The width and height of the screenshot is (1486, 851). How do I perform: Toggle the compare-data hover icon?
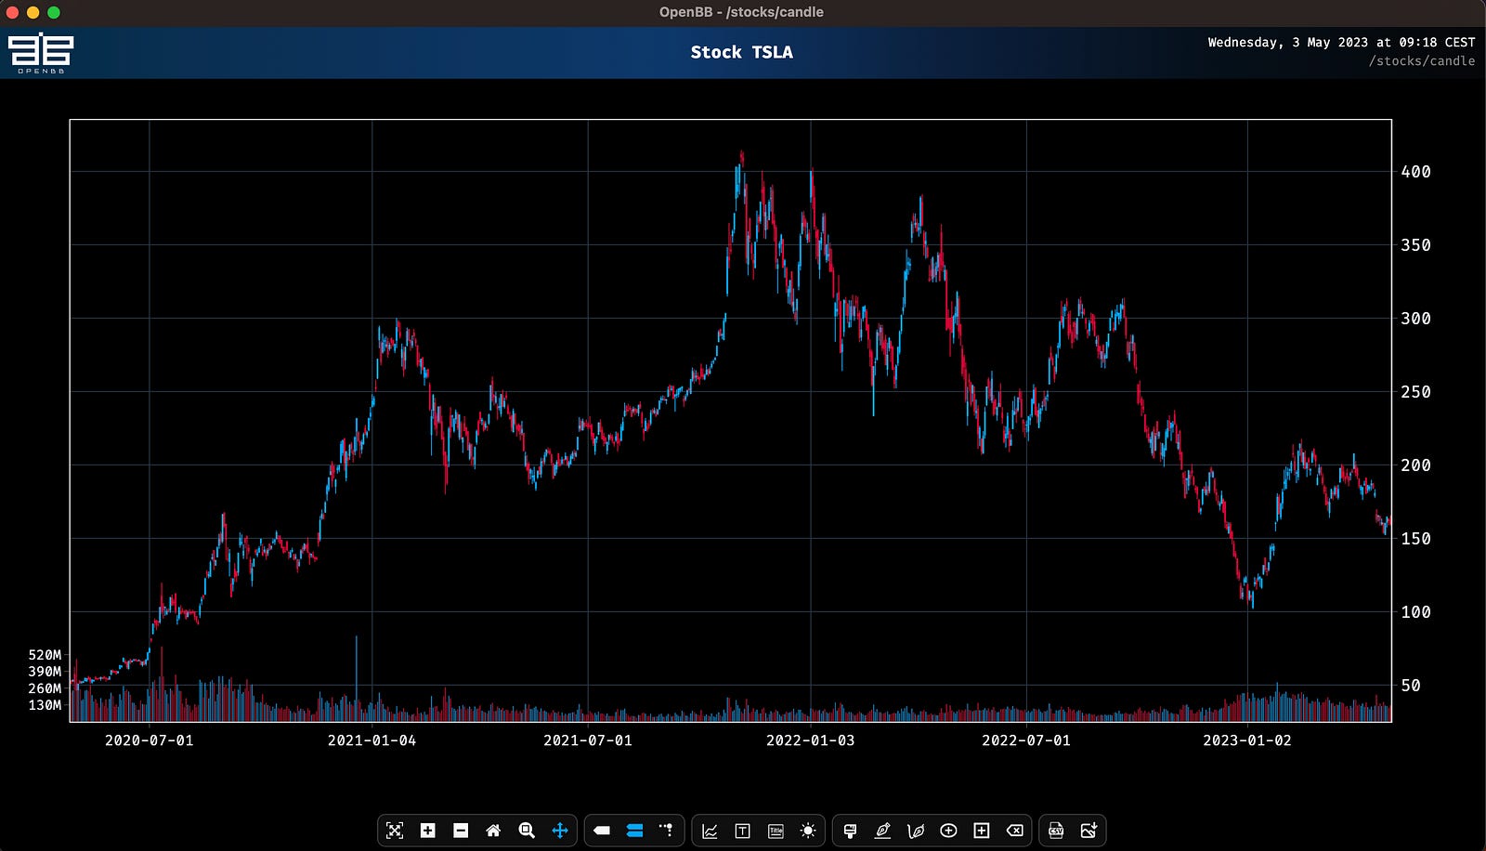tap(634, 831)
